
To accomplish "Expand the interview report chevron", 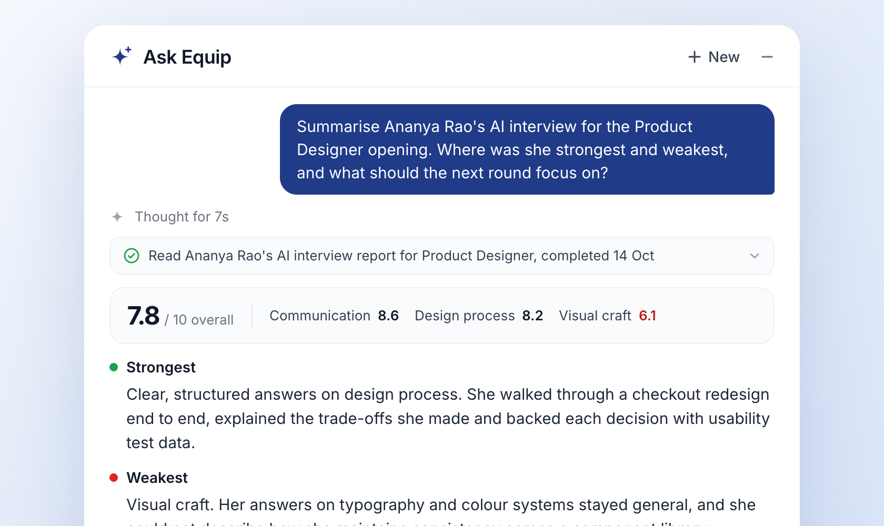I will coord(755,256).
